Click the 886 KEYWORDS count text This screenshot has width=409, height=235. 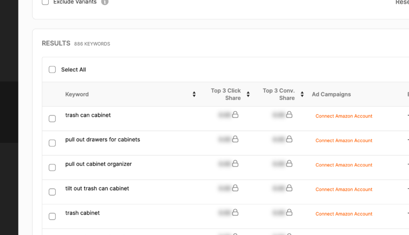[92, 44]
